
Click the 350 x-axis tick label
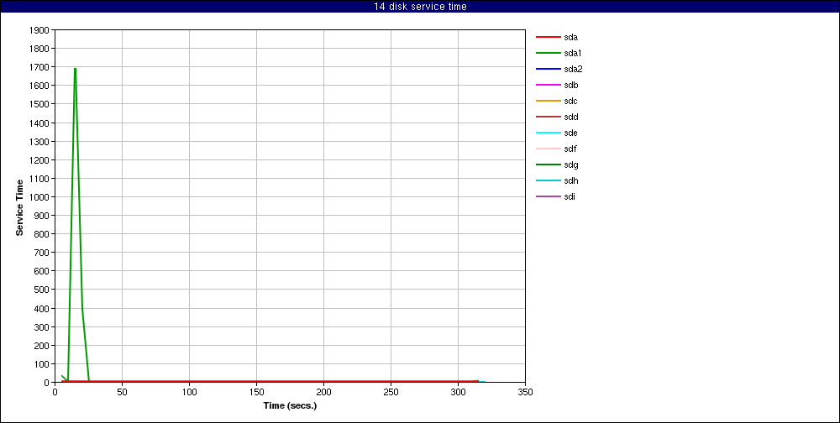525,392
